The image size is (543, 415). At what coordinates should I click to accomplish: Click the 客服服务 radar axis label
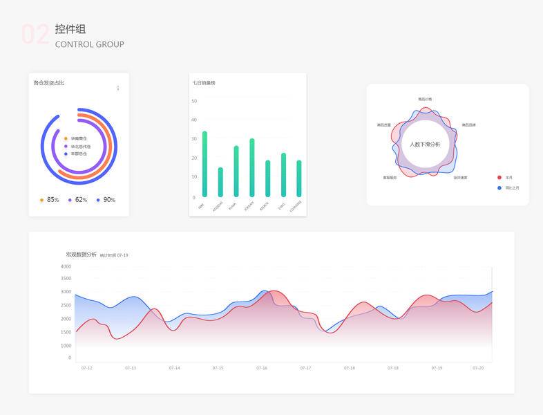click(390, 178)
